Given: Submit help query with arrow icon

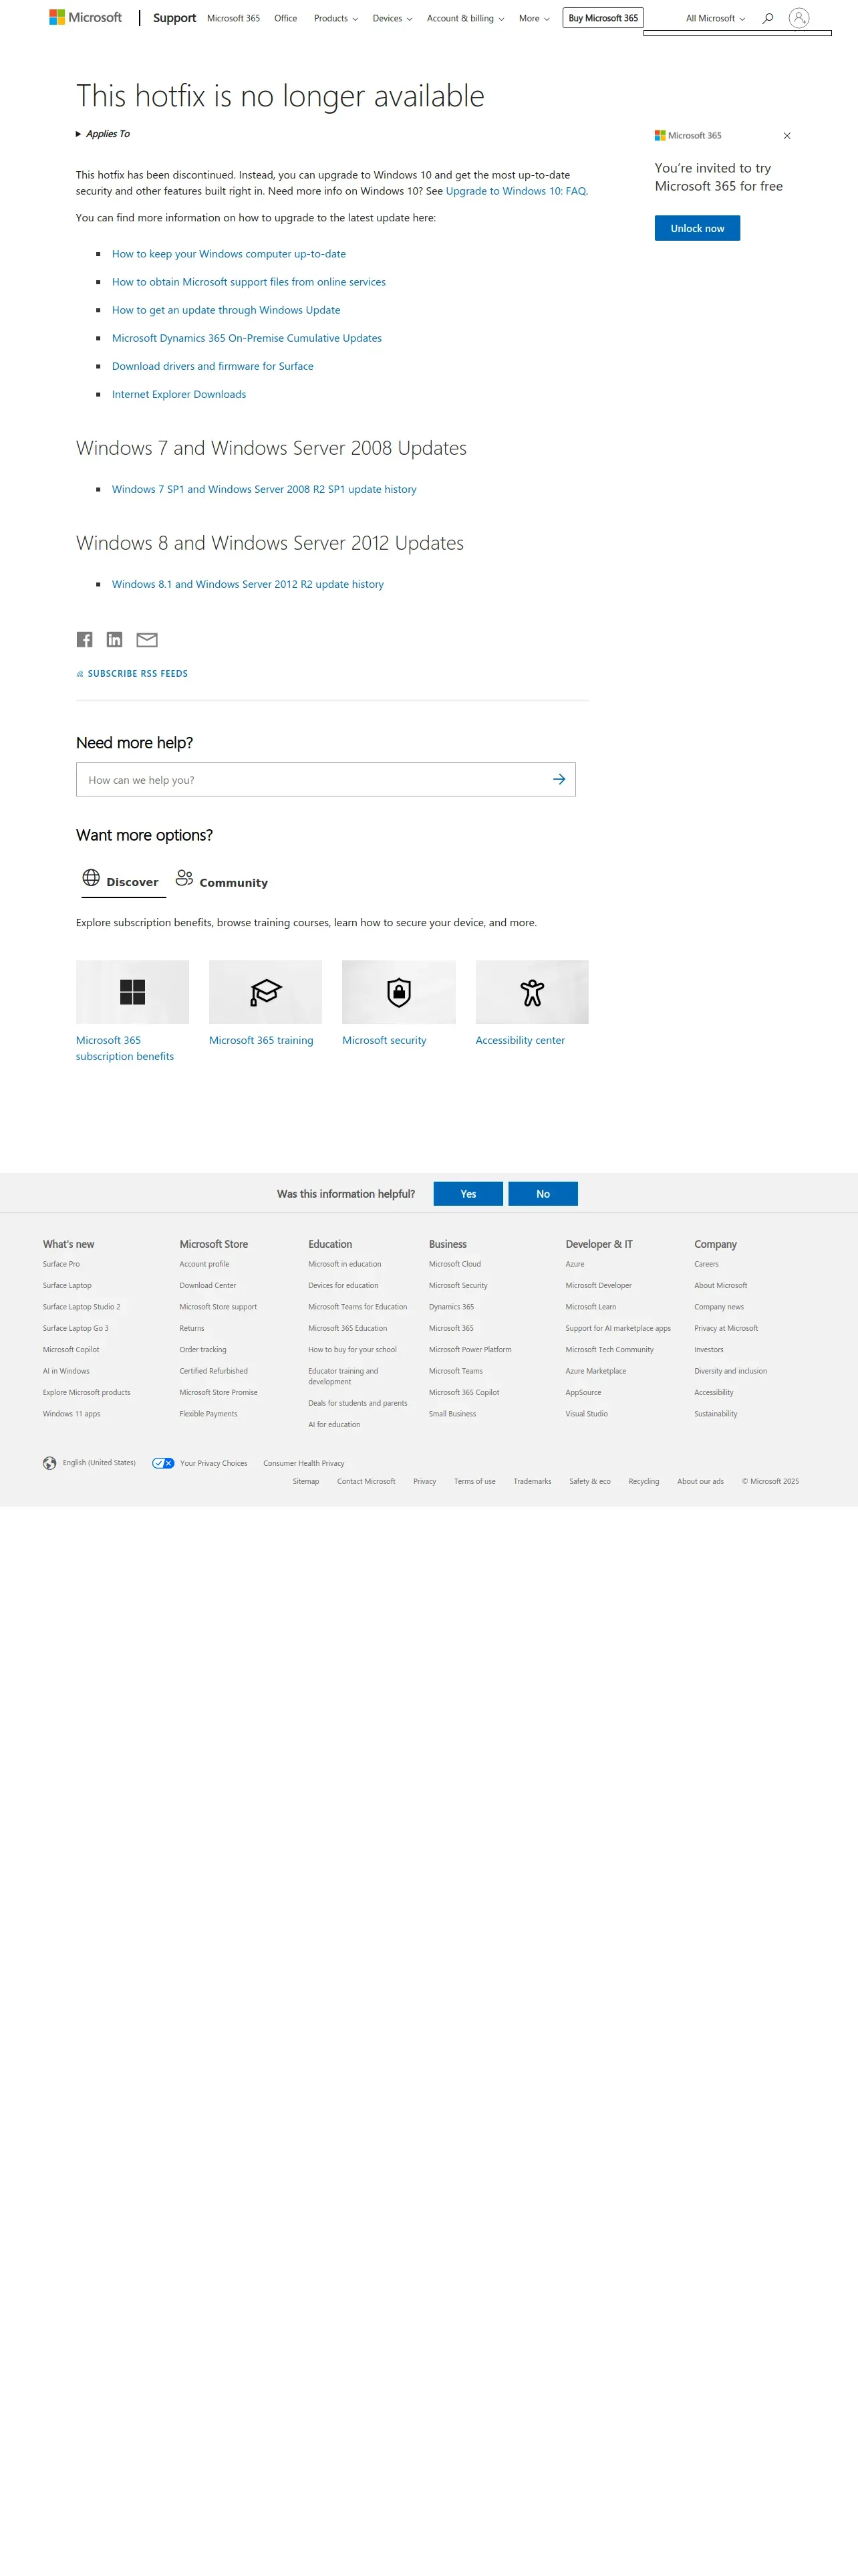Looking at the screenshot, I should pyautogui.click(x=559, y=779).
